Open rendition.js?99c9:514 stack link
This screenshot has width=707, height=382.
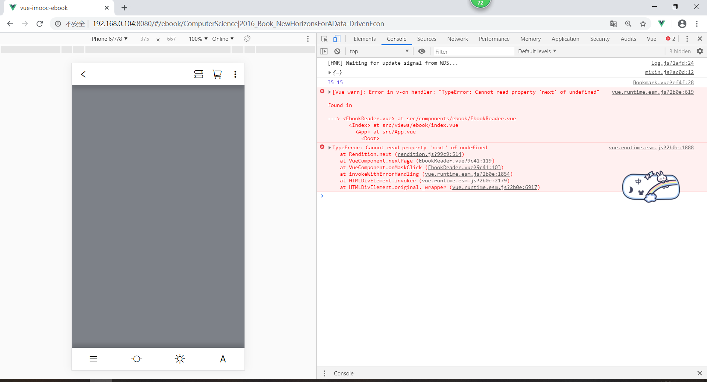[x=429, y=154]
